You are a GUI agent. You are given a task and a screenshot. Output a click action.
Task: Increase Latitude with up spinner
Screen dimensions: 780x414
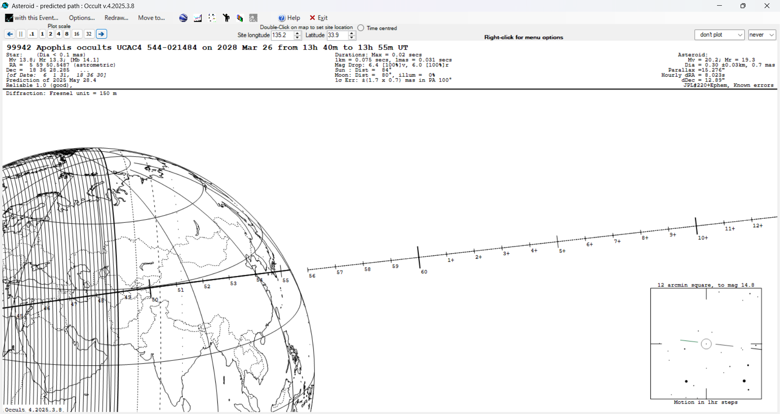pos(352,33)
